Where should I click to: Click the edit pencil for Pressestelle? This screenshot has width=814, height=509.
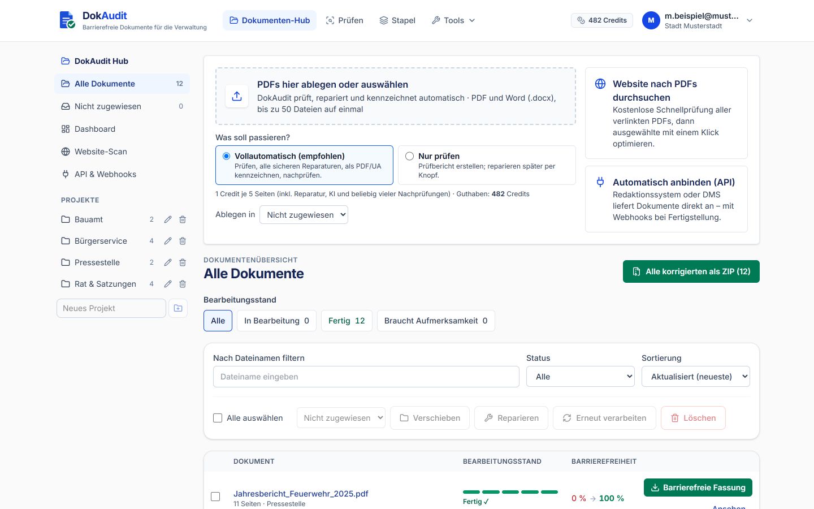[x=168, y=262]
